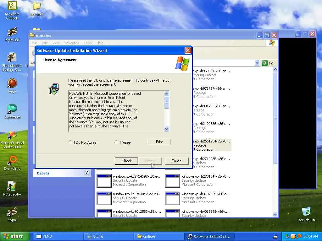The height and width of the screenshot is (241, 322).
Task: Click the keyboard icon on taskbar
Action: (x=275, y=237)
